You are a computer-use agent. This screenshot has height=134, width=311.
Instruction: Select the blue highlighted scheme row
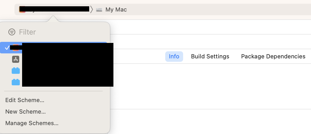click(x=54, y=48)
